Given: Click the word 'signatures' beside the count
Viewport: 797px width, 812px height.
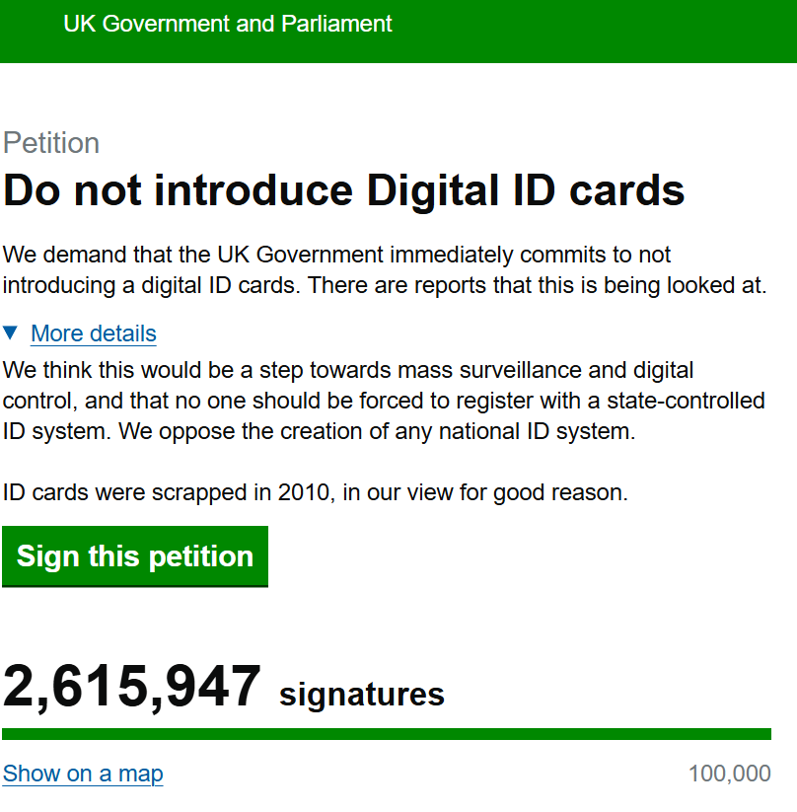Looking at the screenshot, I should click(362, 695).
